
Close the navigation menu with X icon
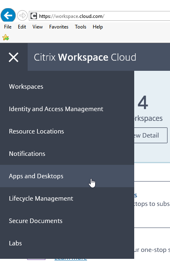(x=13, y=57)
